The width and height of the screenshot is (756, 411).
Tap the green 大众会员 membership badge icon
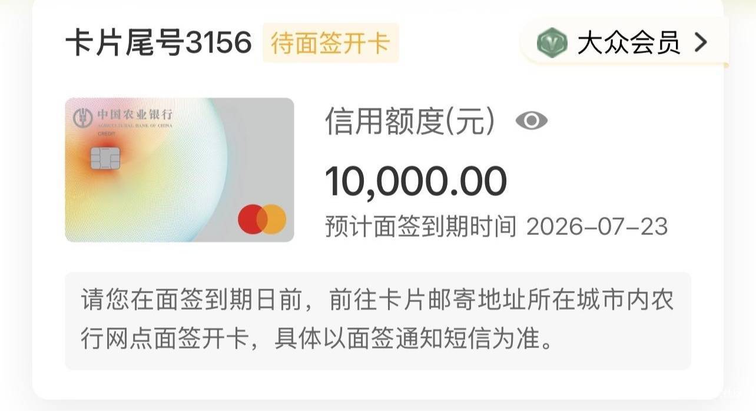(552, 42)
